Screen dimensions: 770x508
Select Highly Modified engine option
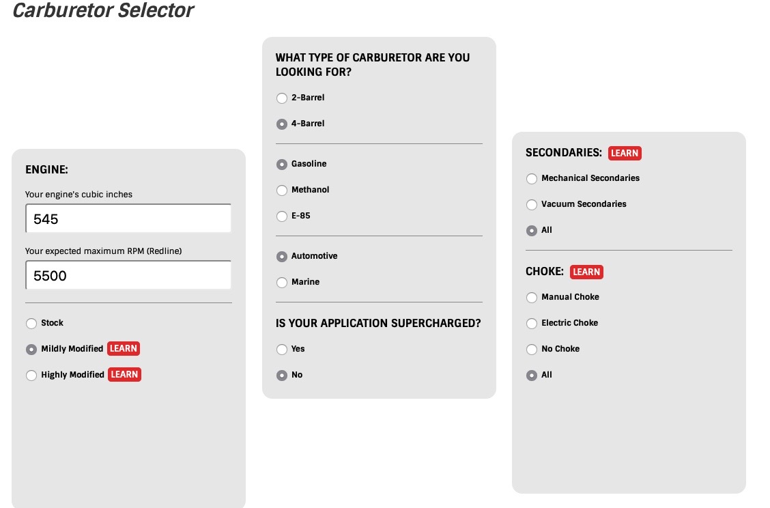pyautogui.click(x=31, y=376)
